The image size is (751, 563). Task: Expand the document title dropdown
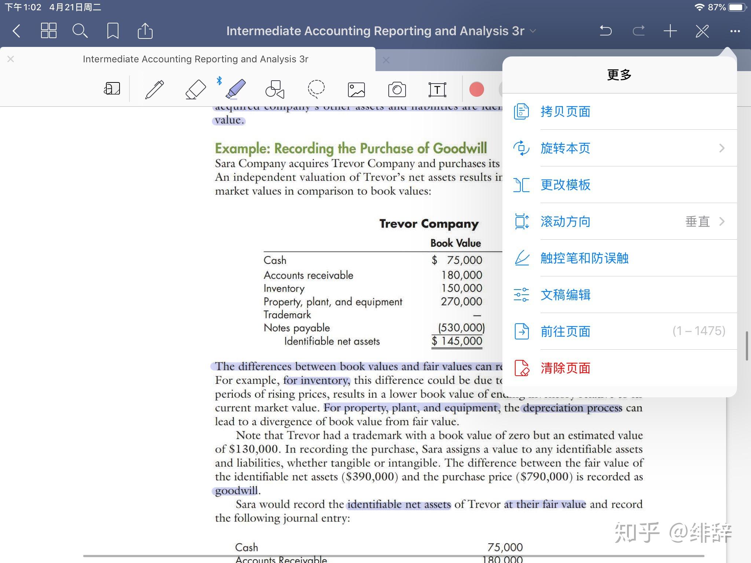tap(533, 31)
